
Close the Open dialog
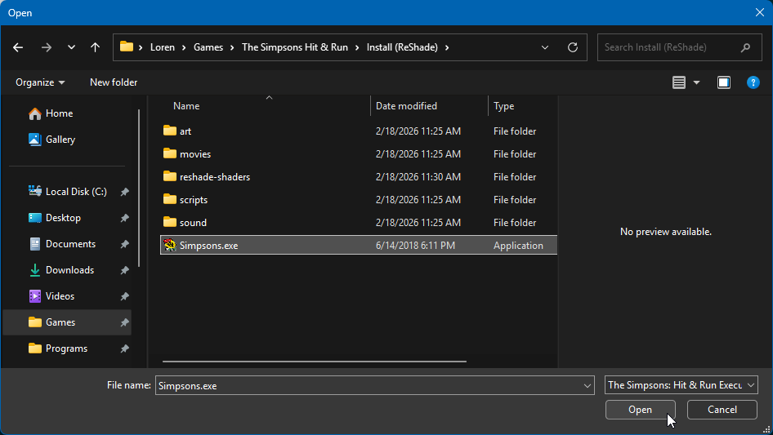pos(760,12)
